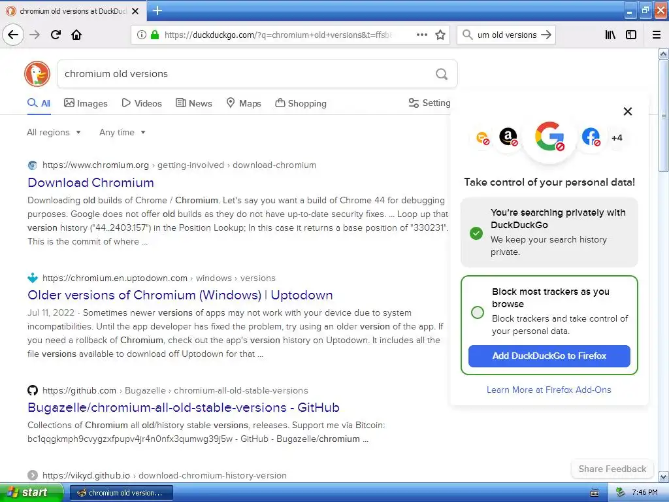
Task: Click the taskbar clock showing 7:46 PM
Action: 645,493
